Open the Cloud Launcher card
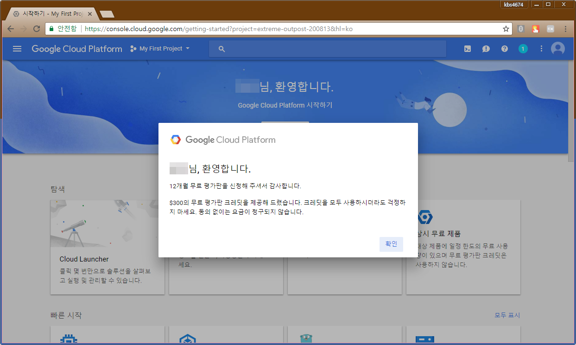 point(108,247)
